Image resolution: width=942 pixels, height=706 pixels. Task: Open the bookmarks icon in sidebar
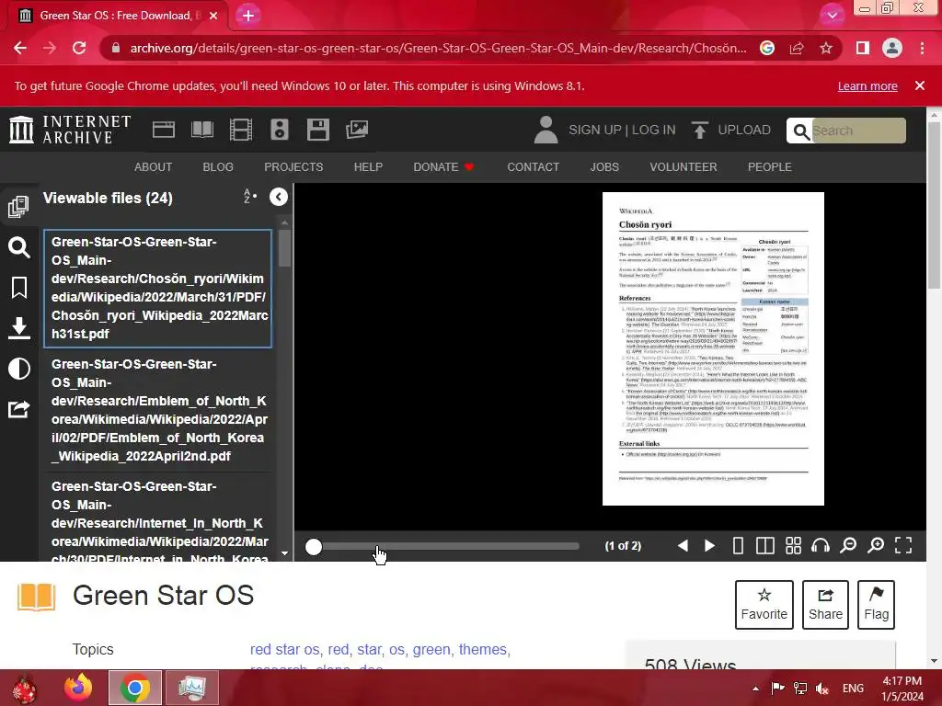[x=18, y=288]
